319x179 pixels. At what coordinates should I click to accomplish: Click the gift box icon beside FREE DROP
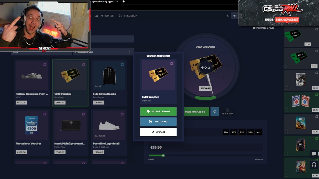tap(120, 16)
